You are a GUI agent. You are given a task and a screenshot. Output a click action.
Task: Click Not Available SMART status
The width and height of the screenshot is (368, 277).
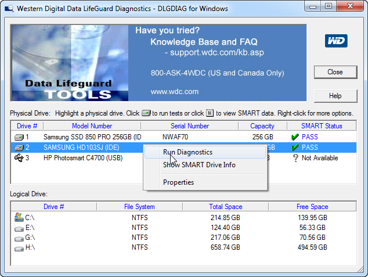(x=320, y=158)
